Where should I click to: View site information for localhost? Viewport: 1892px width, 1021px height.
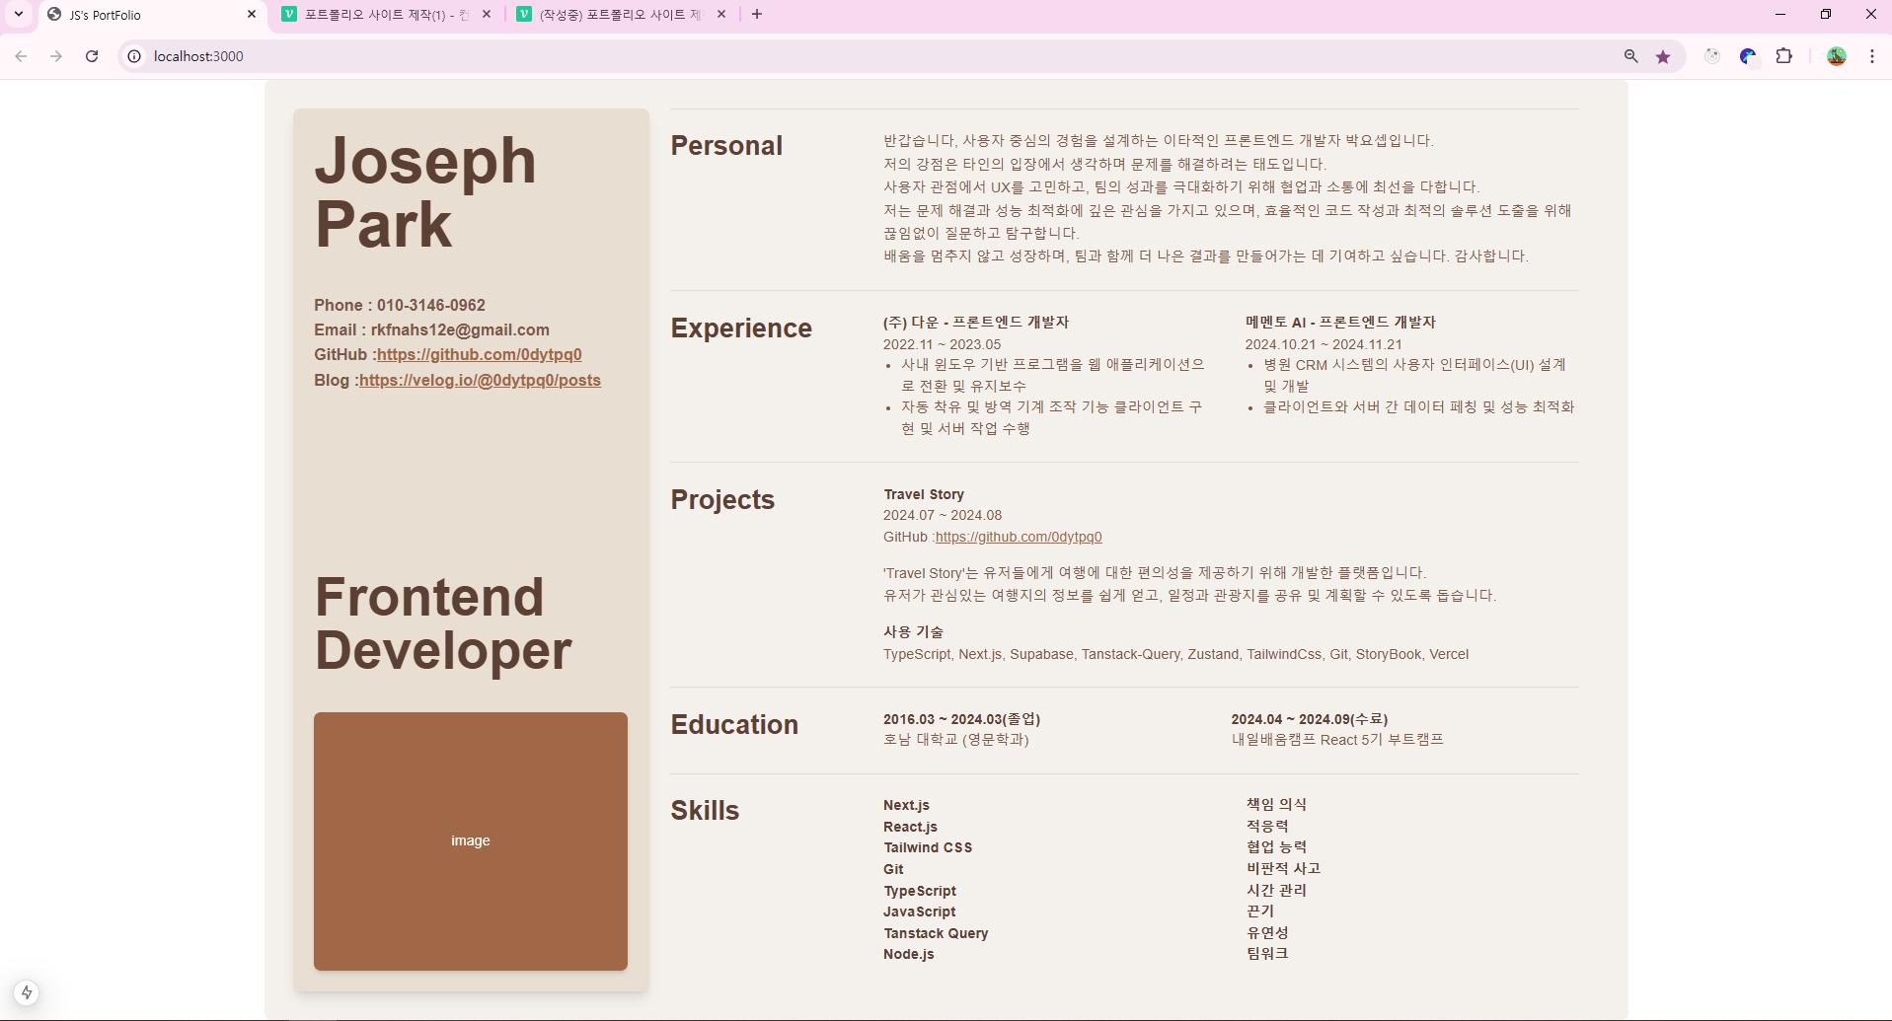134,56
